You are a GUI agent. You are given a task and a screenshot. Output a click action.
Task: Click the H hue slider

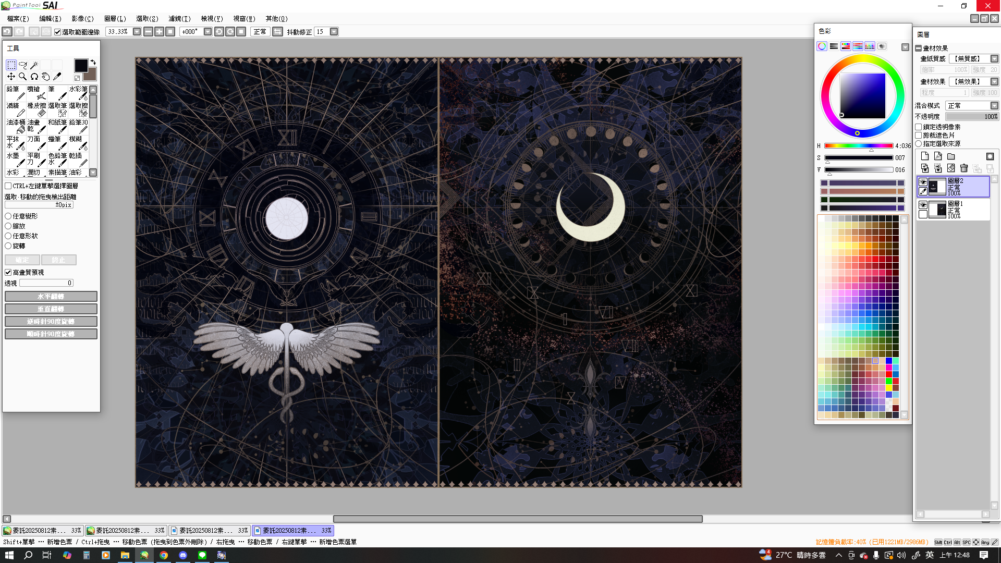859,146
